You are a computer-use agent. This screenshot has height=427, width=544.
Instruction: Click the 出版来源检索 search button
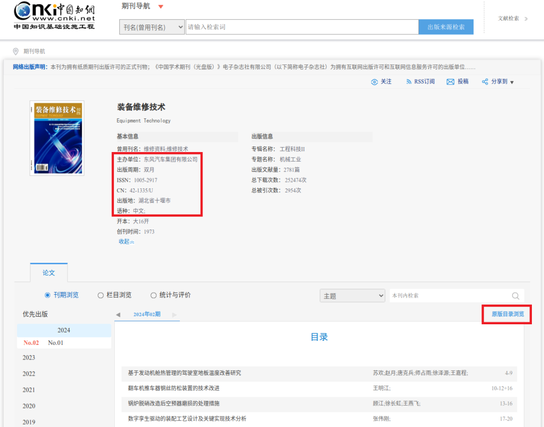[x=446, y=26]
